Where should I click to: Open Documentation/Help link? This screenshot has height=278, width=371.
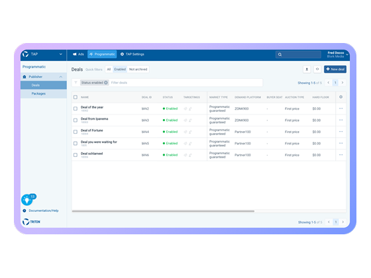click(44, 210)
